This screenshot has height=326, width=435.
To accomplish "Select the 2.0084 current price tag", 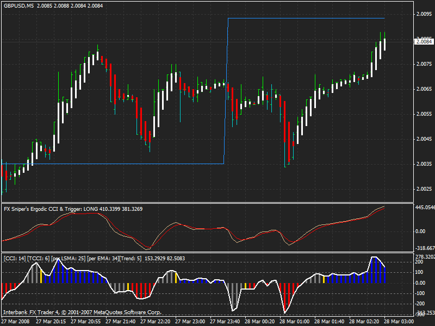I will click(x=424, y=42).
